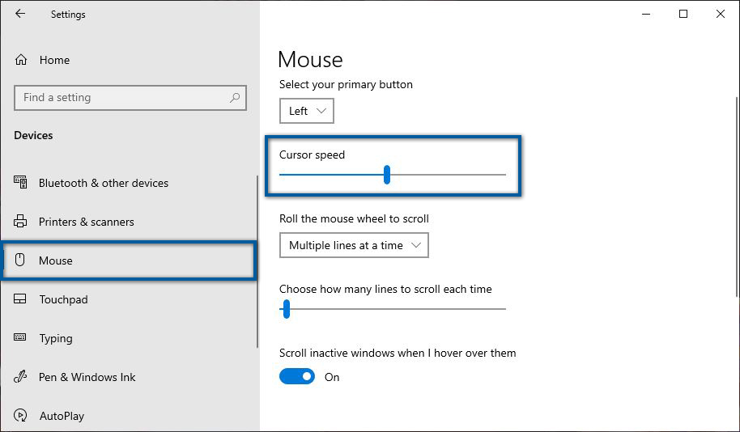Click the Bluetooth & other devices icon
The image size is (740, 432).
pyautogui.click(x=20, y=183)
